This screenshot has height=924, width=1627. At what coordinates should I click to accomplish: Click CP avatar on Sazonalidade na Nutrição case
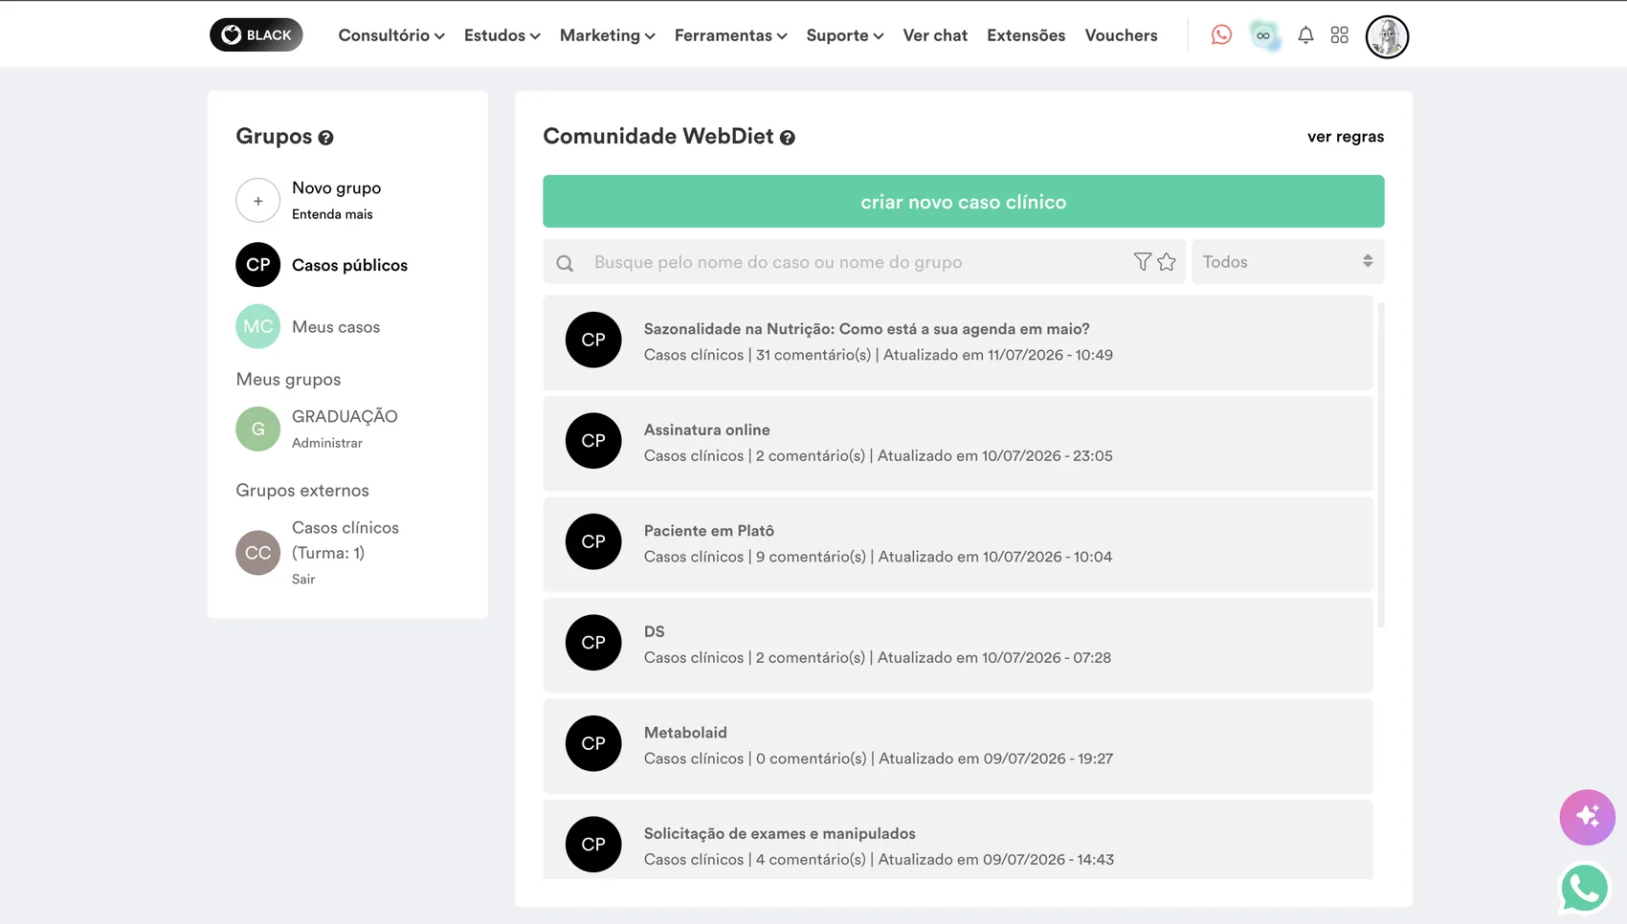pyautogui.click(x=593, y=340)
